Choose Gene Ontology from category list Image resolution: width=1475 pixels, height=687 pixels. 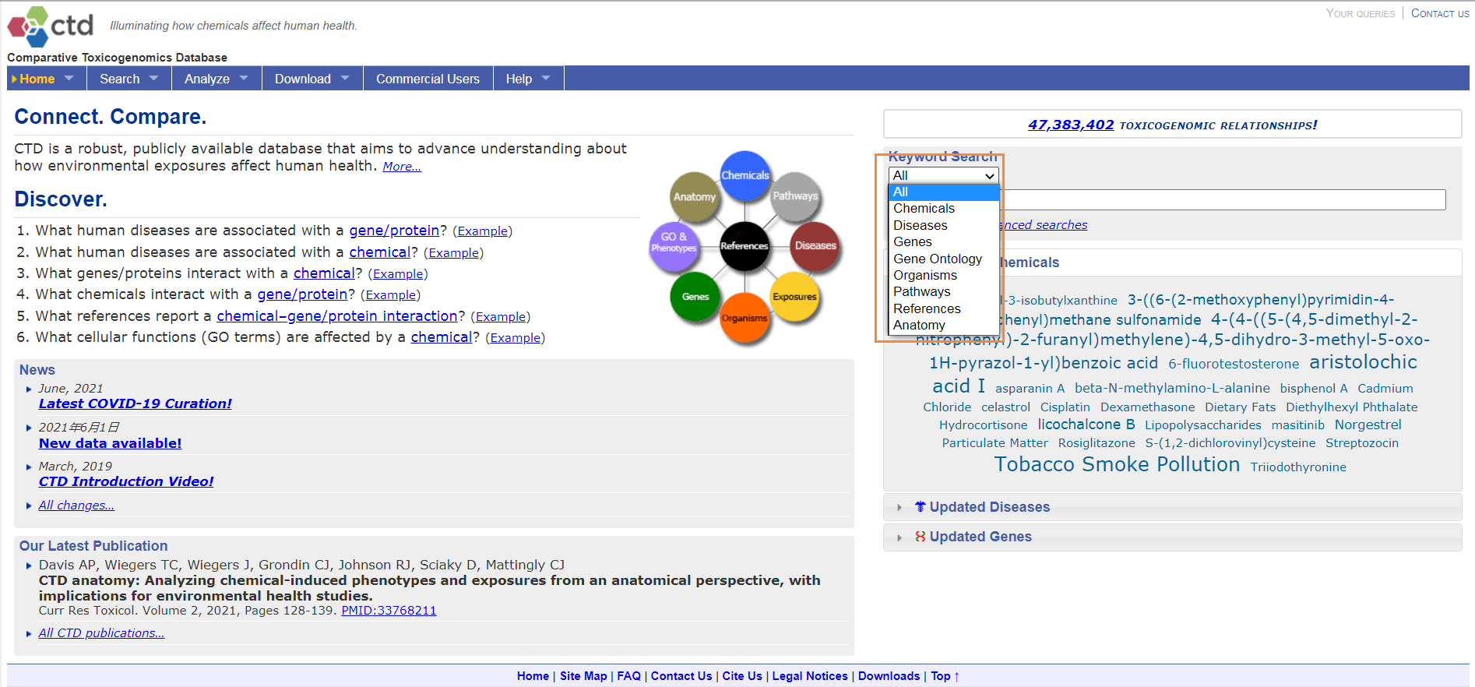pyautogui.click(x=944, y=259)
